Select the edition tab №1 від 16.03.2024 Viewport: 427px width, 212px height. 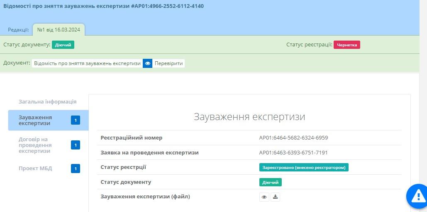59,30
